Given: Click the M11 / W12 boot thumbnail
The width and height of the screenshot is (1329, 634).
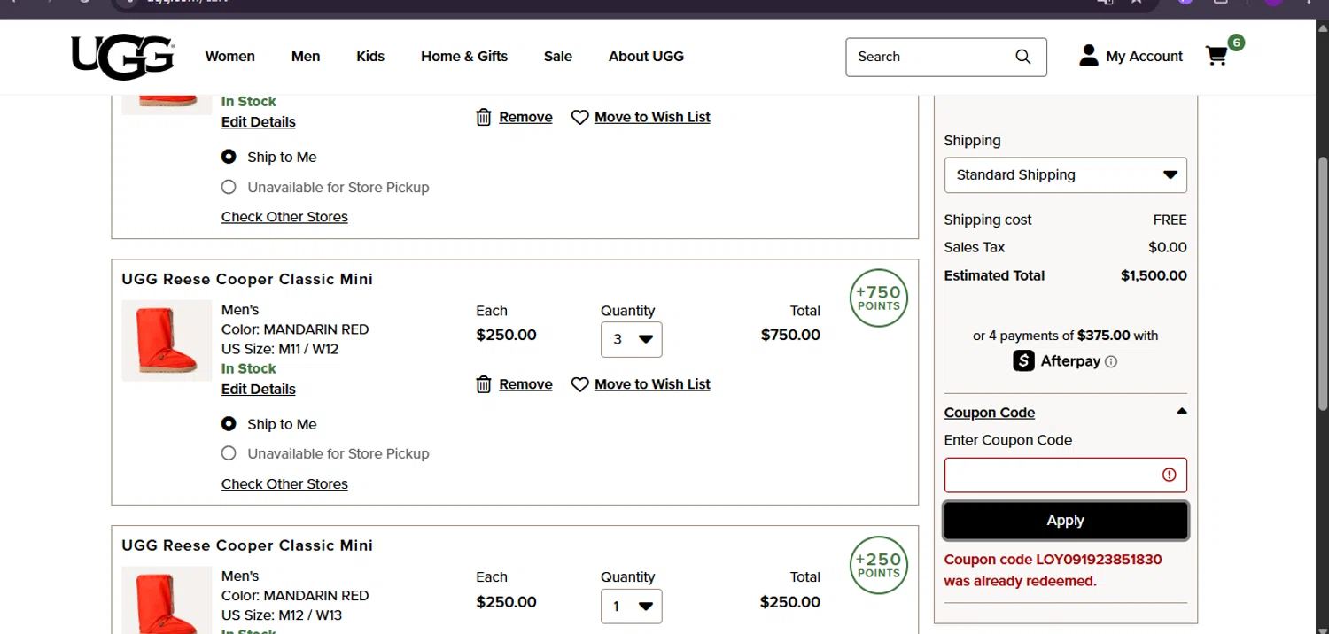Looking at the screenshot, I should point(167,341).
